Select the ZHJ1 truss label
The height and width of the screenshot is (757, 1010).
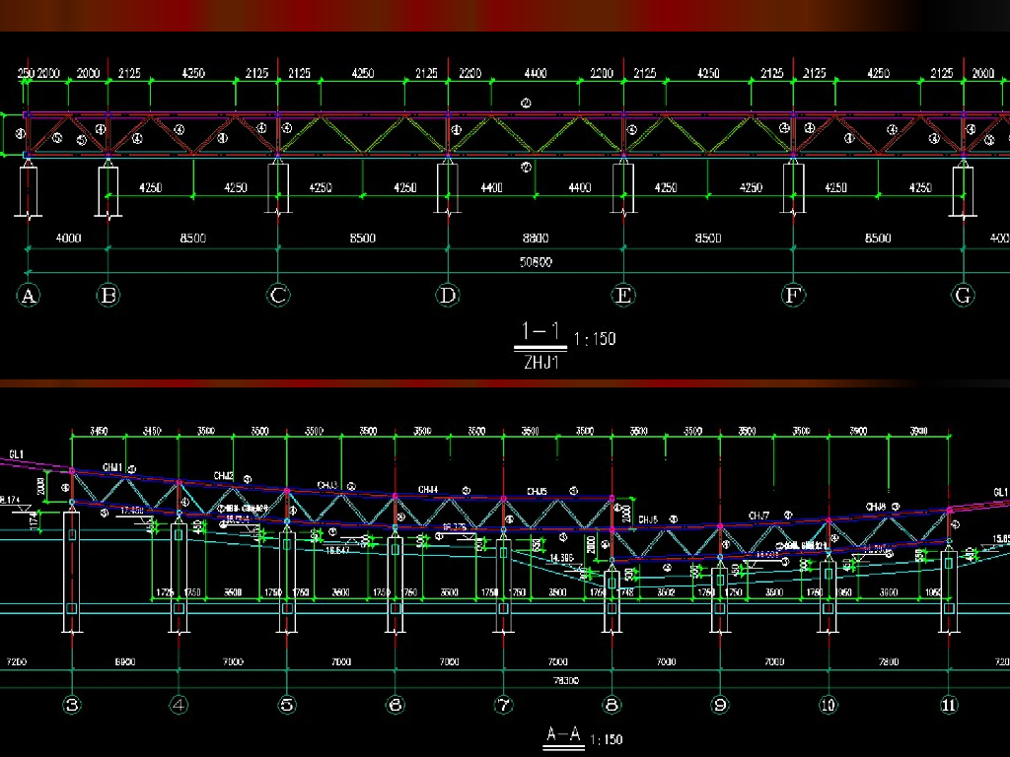(540, 362)
